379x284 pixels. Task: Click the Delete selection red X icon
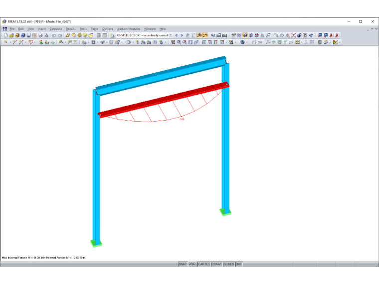(x=293, y=35)
